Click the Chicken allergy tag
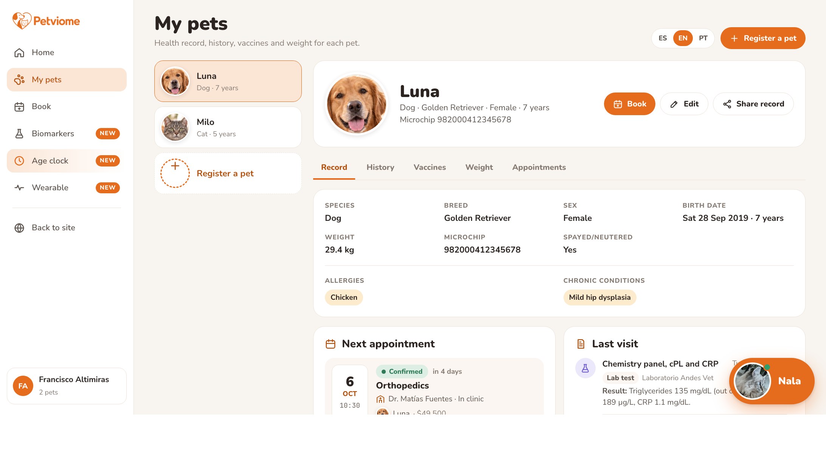 point(344,298)
